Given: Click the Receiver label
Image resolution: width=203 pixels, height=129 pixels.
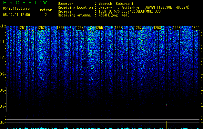Looking at the screenshot, I should click(66, 11).
